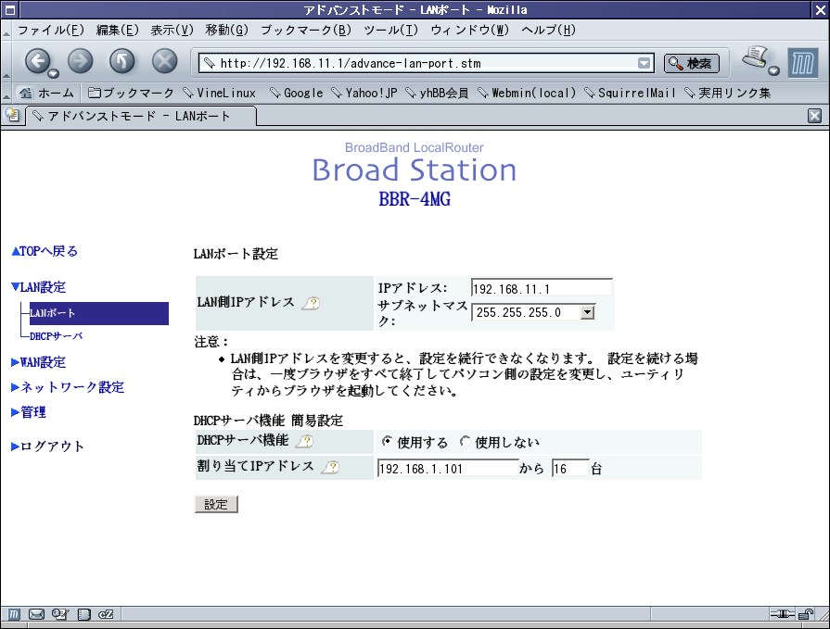Open the window menu icon in title bar

tap(9, 9)
